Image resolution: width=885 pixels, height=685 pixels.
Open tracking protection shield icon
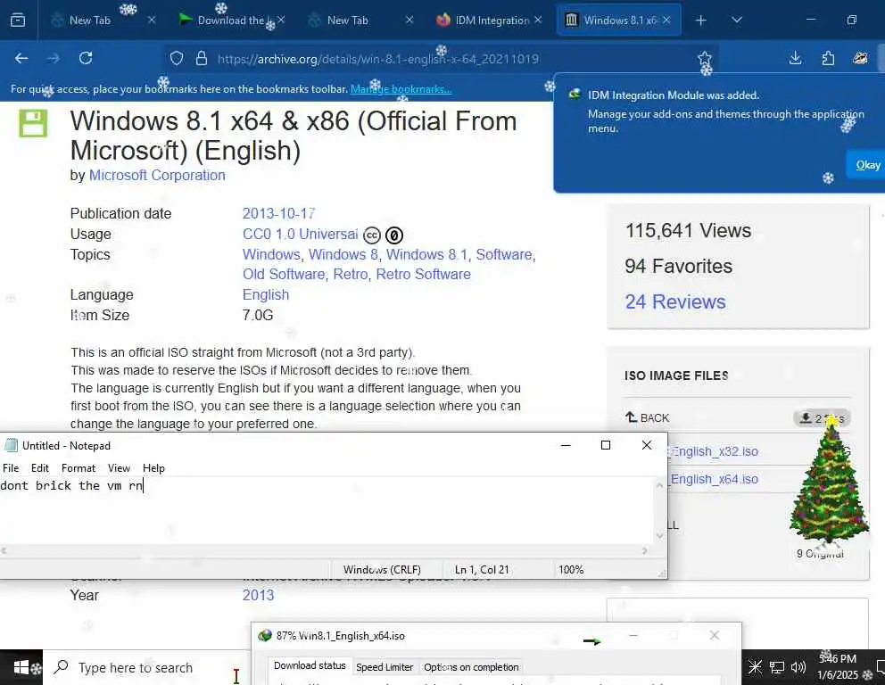click(177, 59)
